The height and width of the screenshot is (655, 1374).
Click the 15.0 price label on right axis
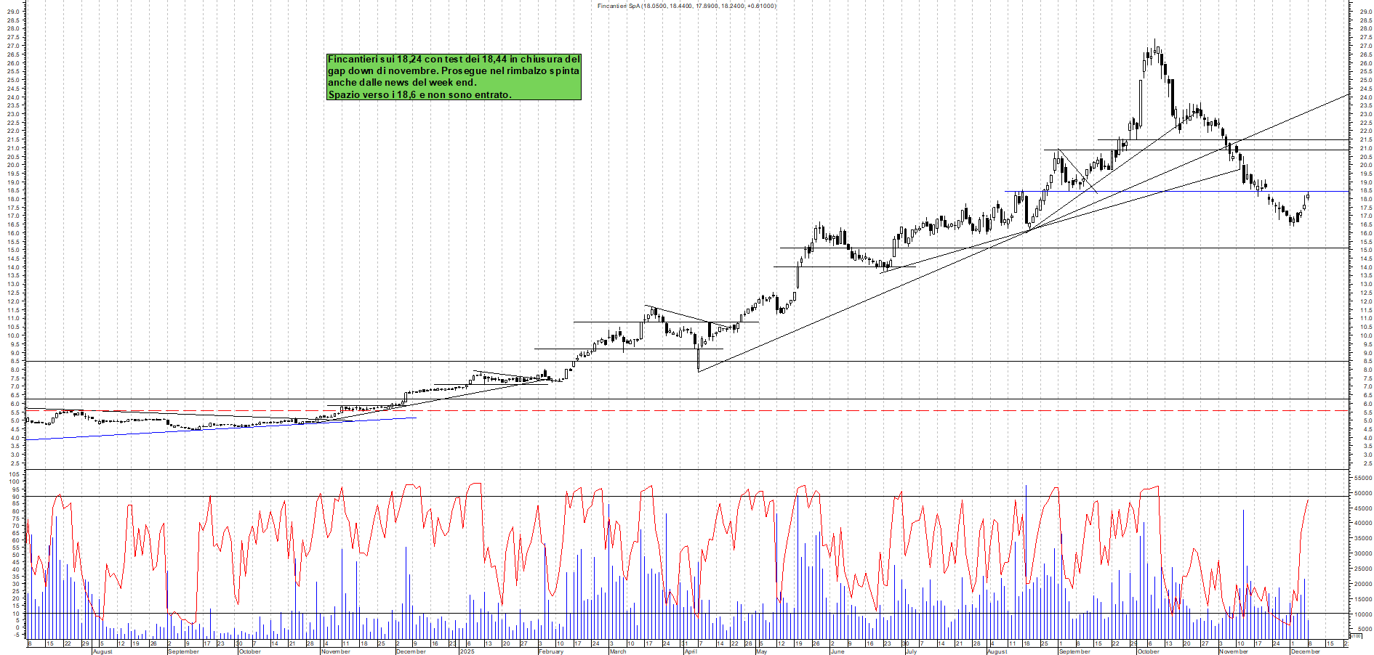coord(1366,251)
